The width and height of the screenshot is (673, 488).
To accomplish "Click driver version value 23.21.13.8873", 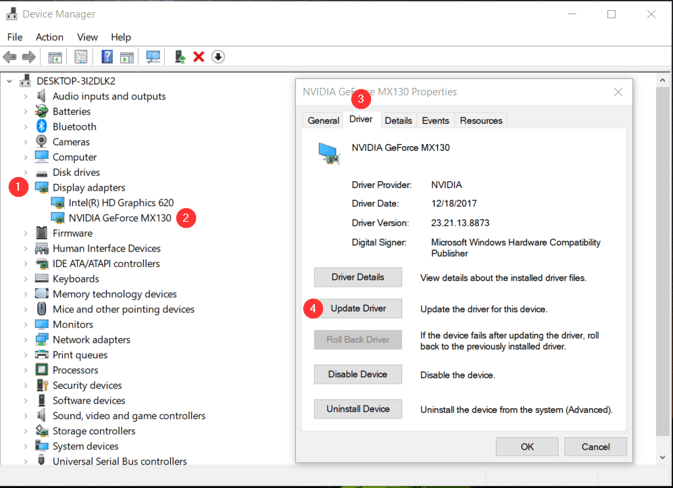I will pos(460,223).
